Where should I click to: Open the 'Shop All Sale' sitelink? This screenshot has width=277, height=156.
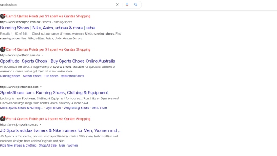point(48,146)
